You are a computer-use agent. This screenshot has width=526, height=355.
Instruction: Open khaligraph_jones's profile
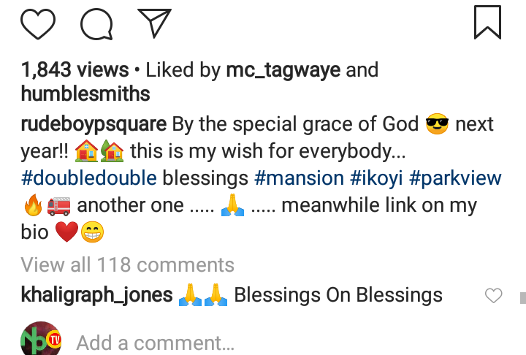click(x=97, y=295)
